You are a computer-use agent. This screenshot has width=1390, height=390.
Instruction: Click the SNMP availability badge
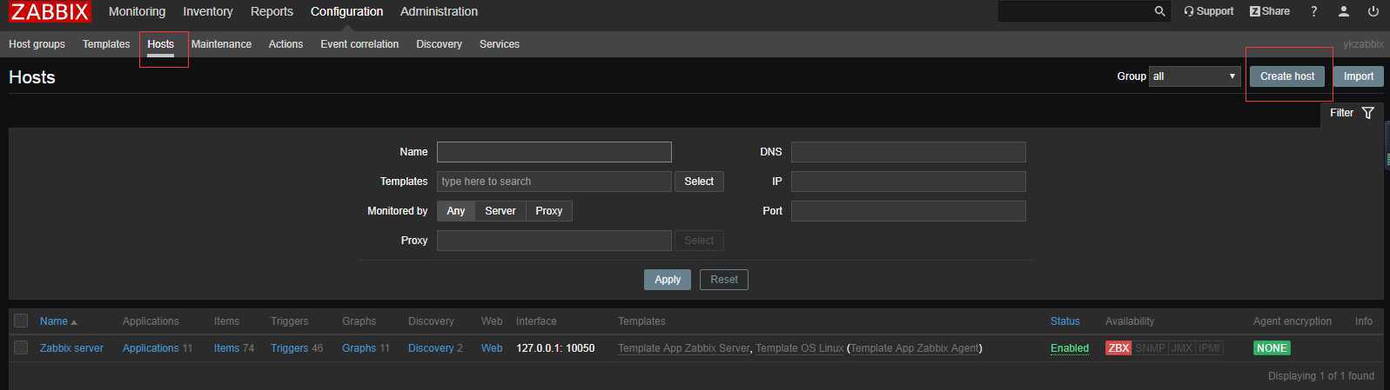(1150, 348)
